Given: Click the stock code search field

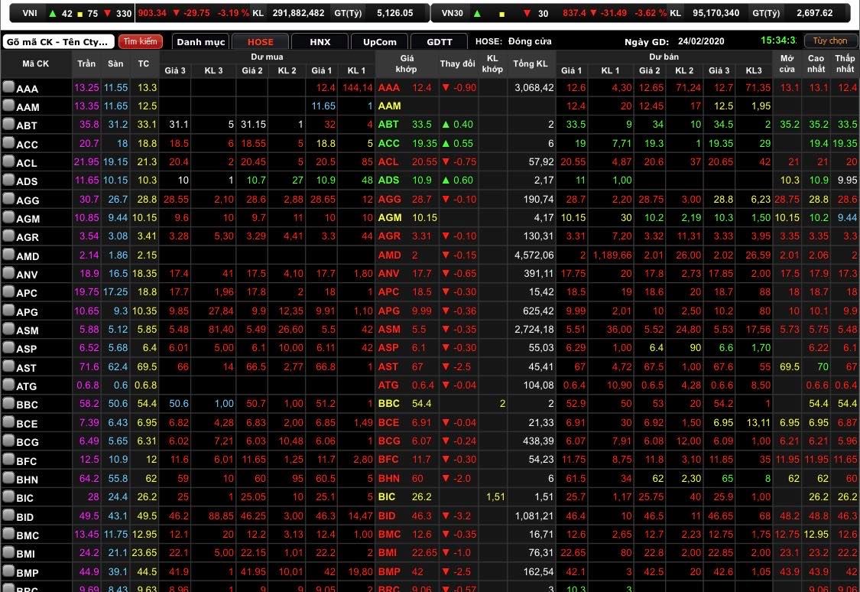Looking at the screenshot, I should [x=58, y=42].
